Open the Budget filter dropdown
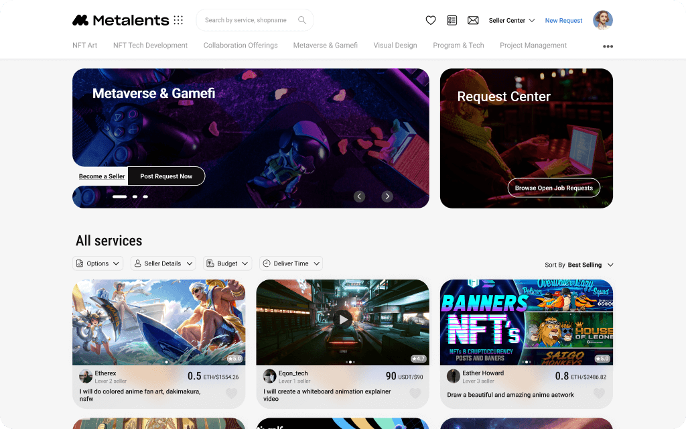Image resolution: width=686 pixels, height=429 pixels. 228,263
